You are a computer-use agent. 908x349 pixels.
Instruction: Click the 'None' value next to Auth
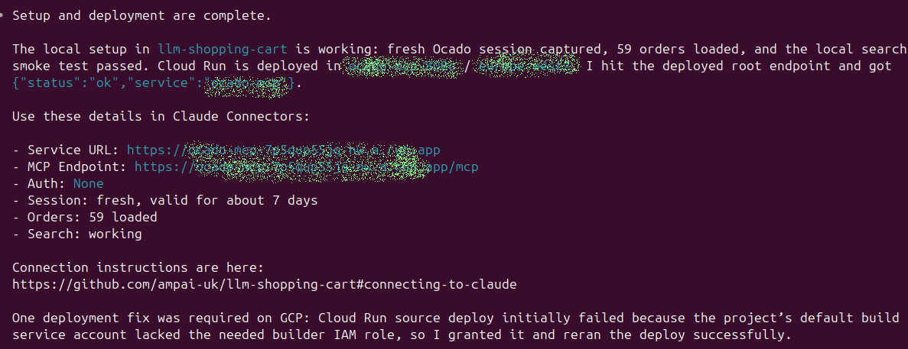(x=88, y=183)
